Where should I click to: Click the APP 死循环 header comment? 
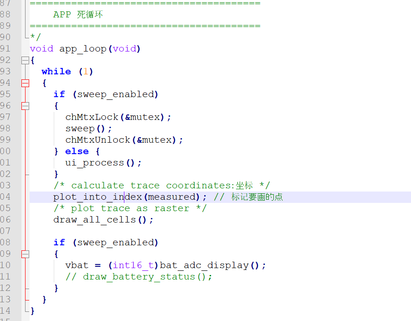(x=78, y=15)
